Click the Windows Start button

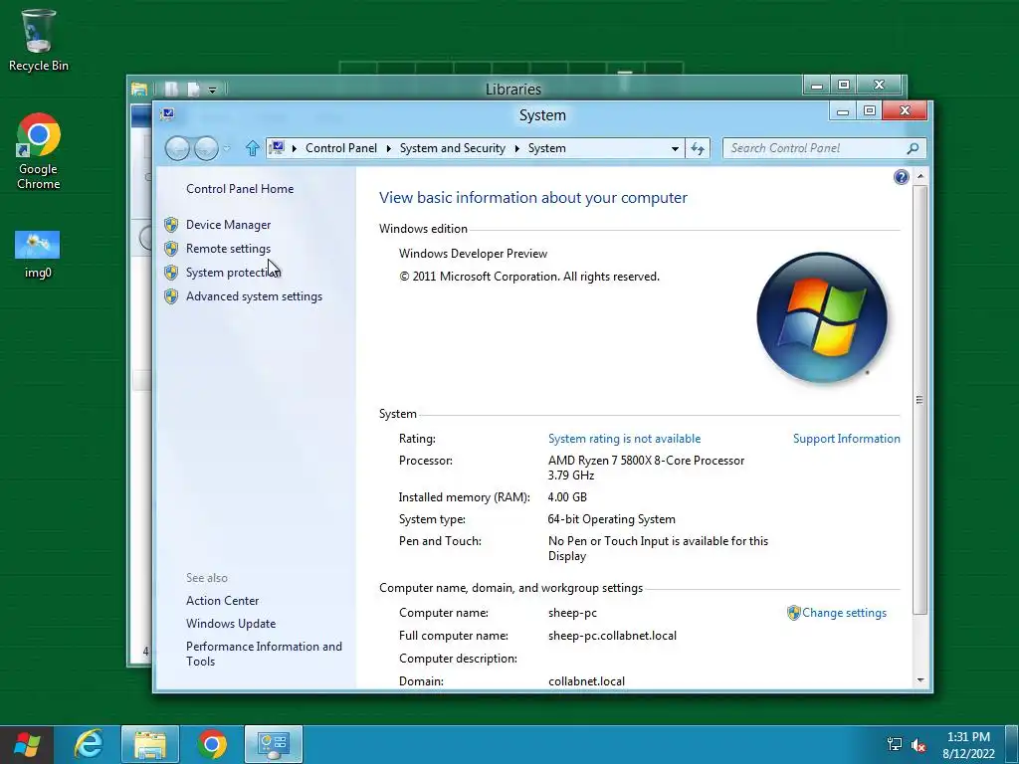pos(26,744)
